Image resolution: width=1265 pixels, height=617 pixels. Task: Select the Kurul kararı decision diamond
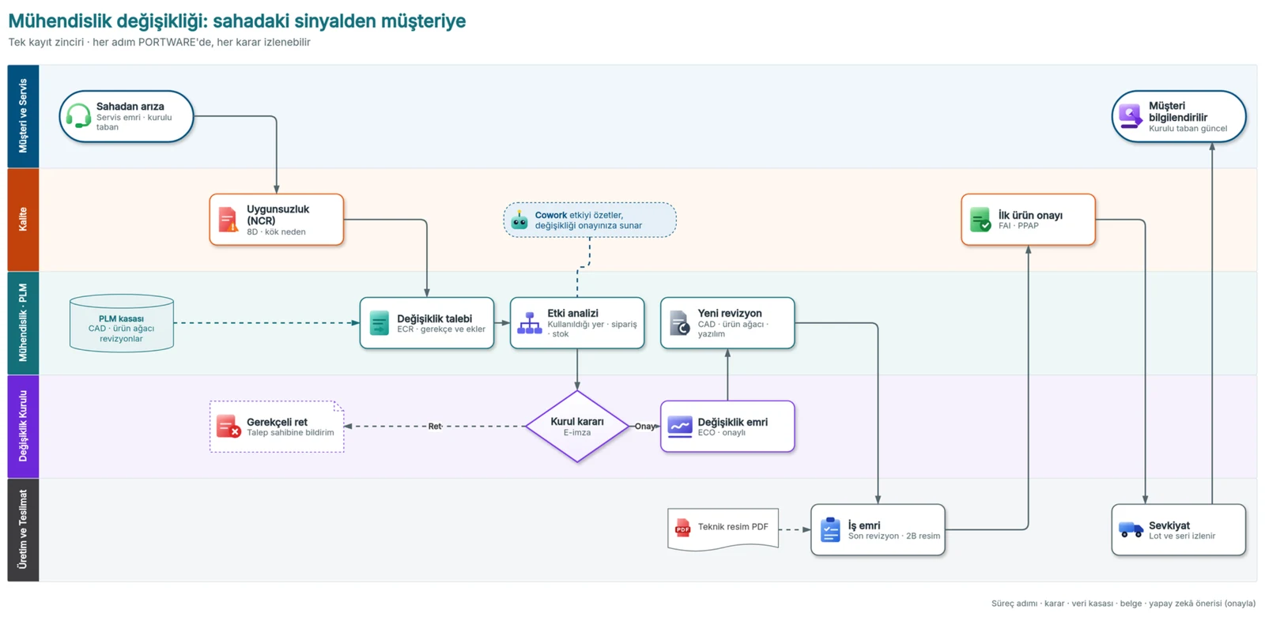tap(577, 427)
